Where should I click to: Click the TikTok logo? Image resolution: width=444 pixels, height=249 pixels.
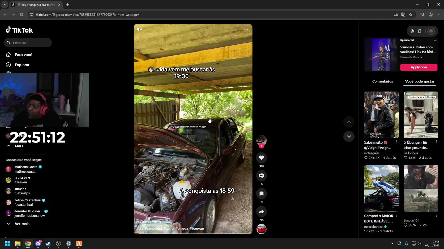point(19,30)
